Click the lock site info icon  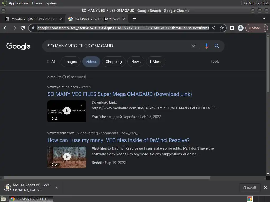[33, 28]
